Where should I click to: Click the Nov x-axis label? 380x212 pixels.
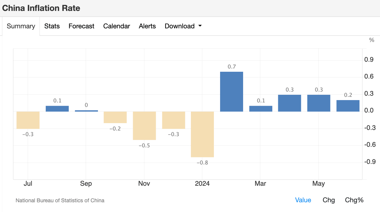pos(144,184)
